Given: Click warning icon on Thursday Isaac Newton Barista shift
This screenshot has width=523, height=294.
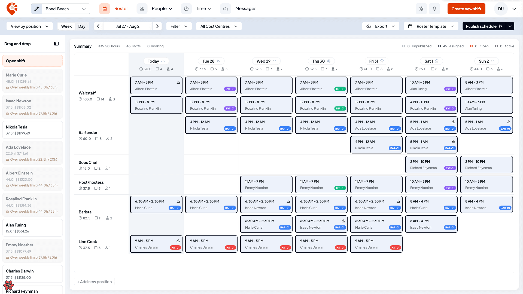Looking at the screenshot, I should [343, 221].
